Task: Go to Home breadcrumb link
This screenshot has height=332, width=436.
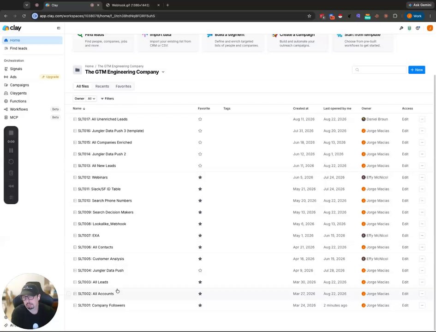Action: (x=89, y=66)
